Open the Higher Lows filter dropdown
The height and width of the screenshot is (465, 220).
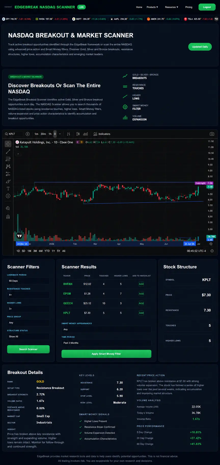(x=28, y=309)
